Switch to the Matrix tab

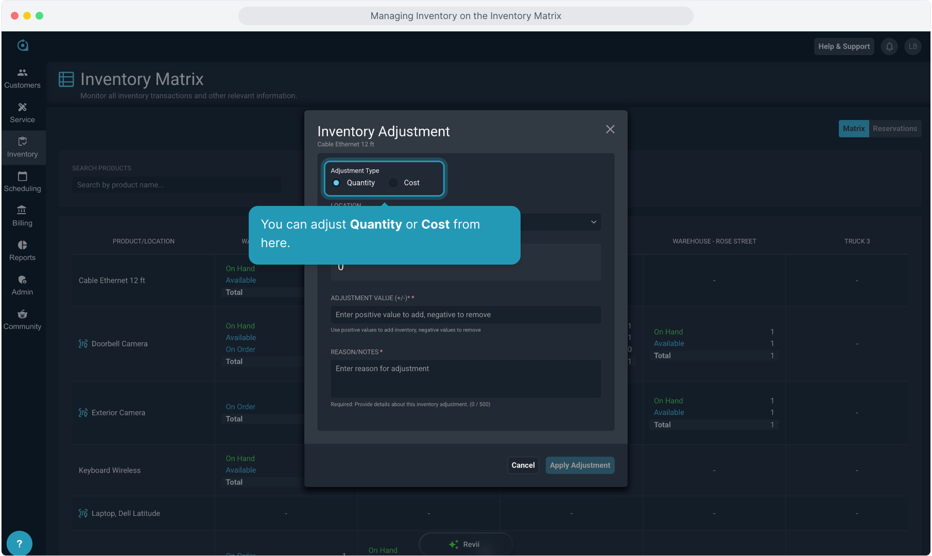click(x=853, y=129)
